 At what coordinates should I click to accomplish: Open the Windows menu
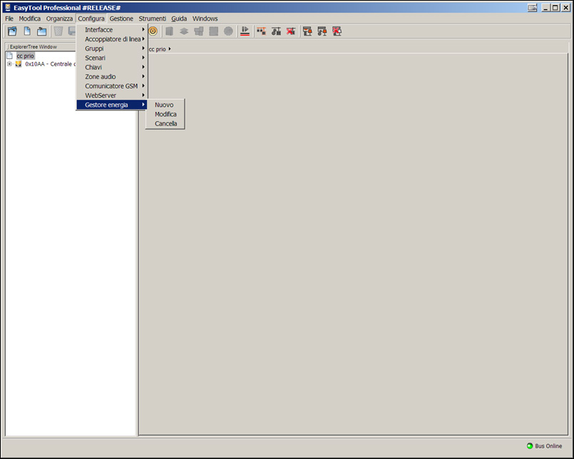pos(205,19)
